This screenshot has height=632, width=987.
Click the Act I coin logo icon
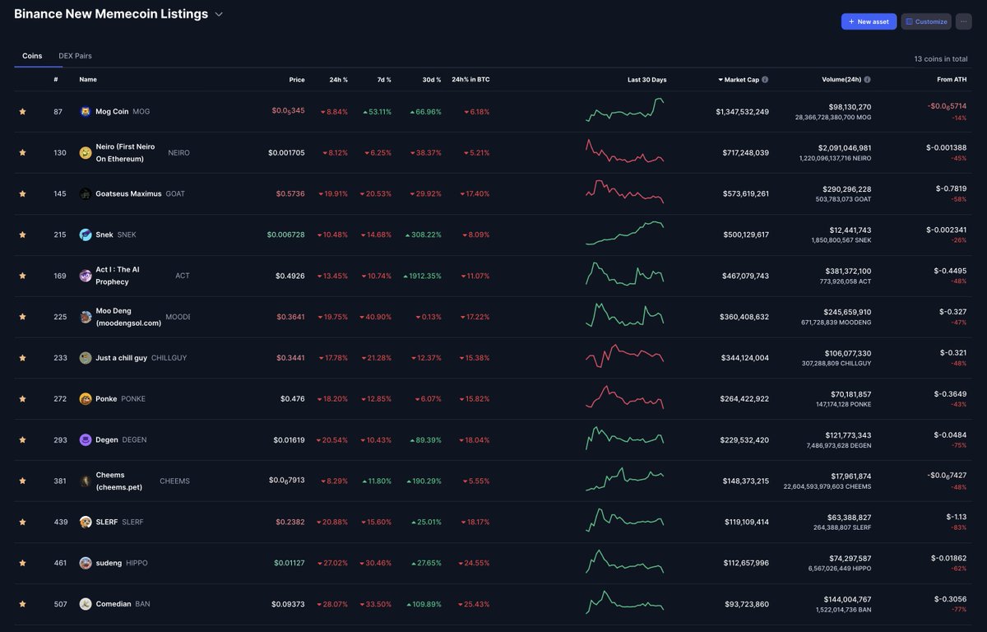coord(85,276)
